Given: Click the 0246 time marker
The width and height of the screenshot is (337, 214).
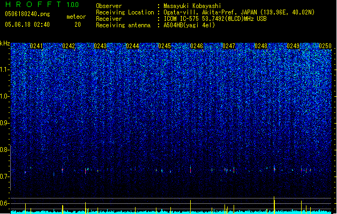Looking at the screenshot, I should [x=197, y=46].
